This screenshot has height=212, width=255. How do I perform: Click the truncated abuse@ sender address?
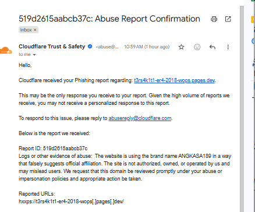[x=107, y=47]
